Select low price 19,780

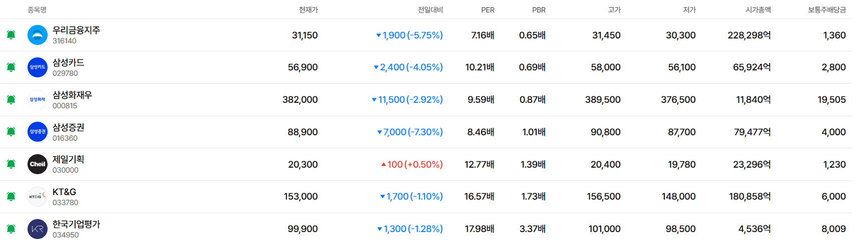point(682,165)
